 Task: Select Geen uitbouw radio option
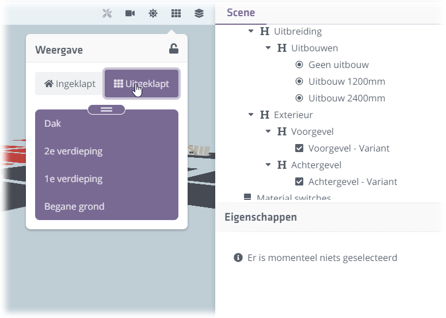click(299, 65)
